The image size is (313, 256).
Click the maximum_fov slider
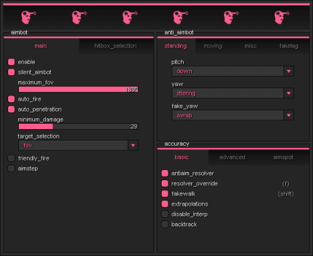point(78,89)
